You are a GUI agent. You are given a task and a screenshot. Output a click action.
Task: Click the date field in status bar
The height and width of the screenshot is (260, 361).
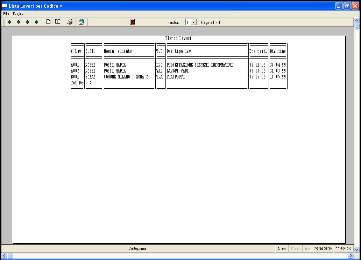click(323, 249)
